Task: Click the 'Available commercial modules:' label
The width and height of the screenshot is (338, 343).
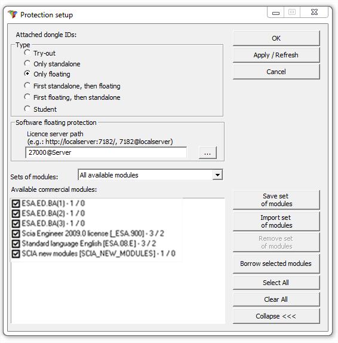Action: tap(54, 189)
